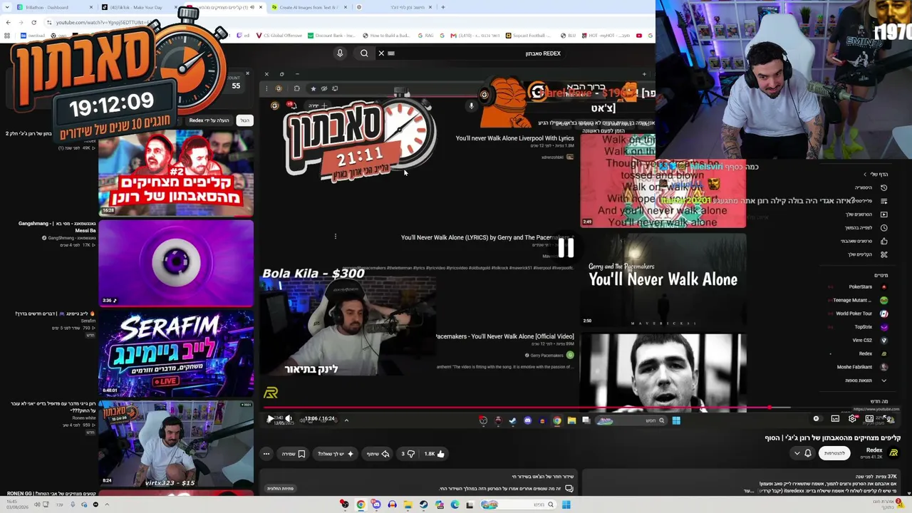Reload the page with the browser refresh icon

pyautogui.click(x=33, y=23)
